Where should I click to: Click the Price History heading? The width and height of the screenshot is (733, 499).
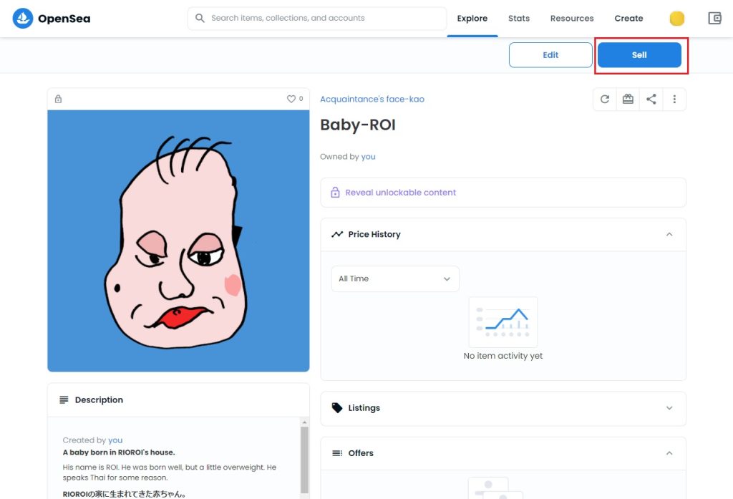click(x=374, y=234)
